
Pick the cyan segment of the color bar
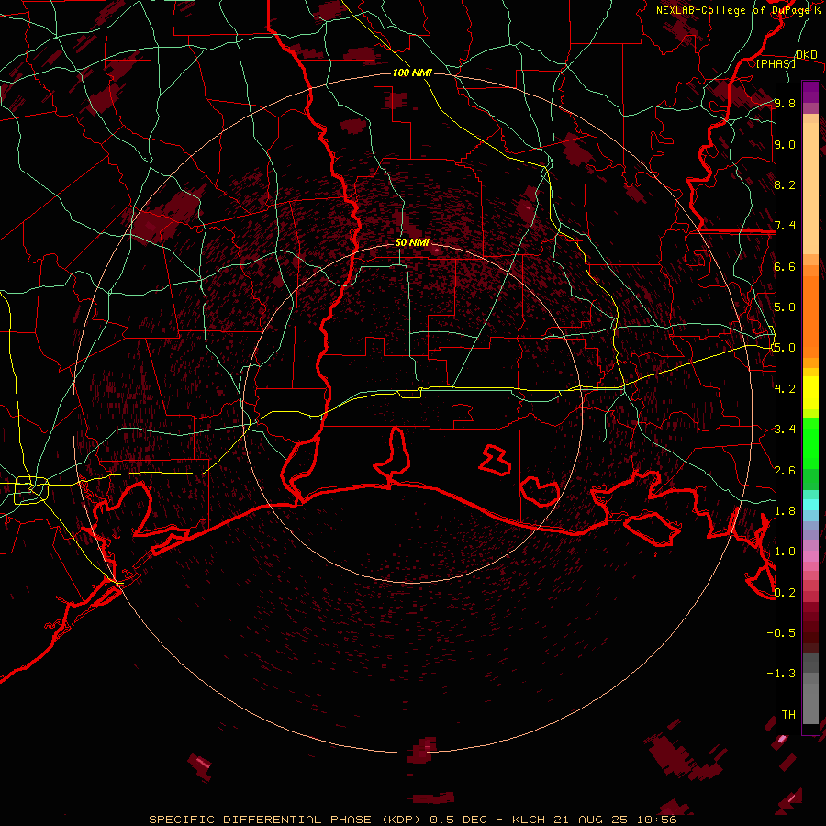[810, 505]
